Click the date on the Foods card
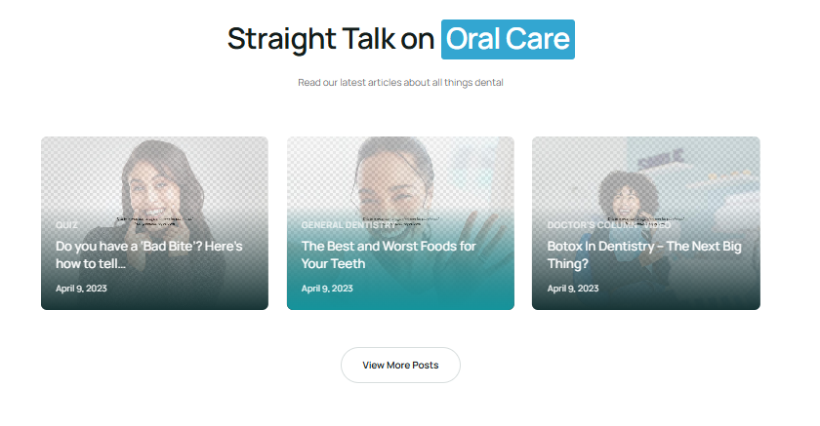The image size is (820, 426). click(x=327, y=289)
